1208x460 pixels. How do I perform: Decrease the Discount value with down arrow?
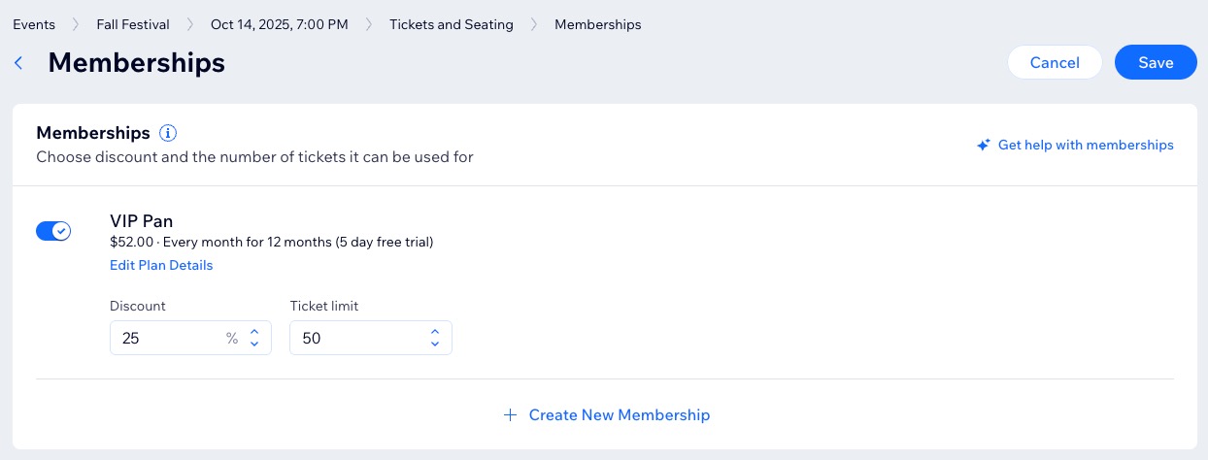pyautogui.click(x=254, y=345)
